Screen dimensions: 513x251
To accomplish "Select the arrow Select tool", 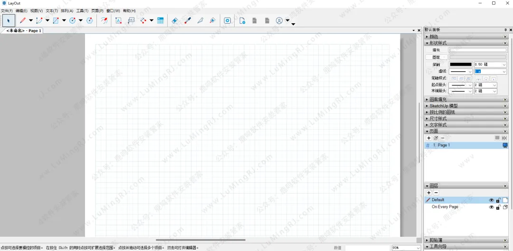I will pos(9,20).
